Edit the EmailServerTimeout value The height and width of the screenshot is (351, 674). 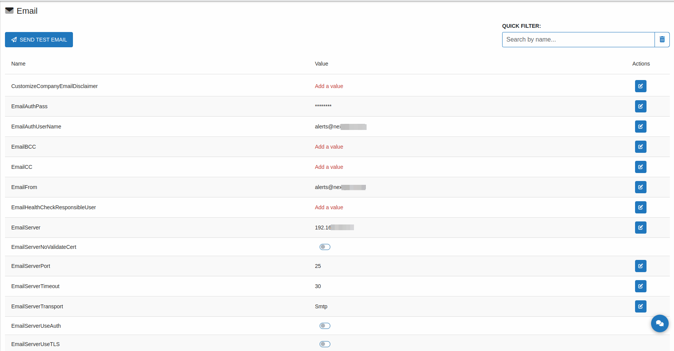[x=640, y=286]
